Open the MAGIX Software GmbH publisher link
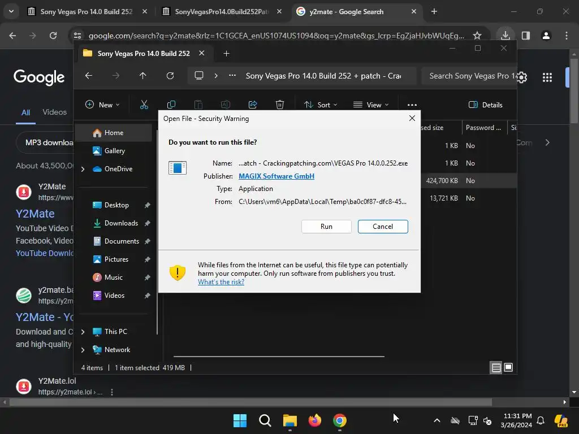 pyautogui.click(x=276, y=176)
